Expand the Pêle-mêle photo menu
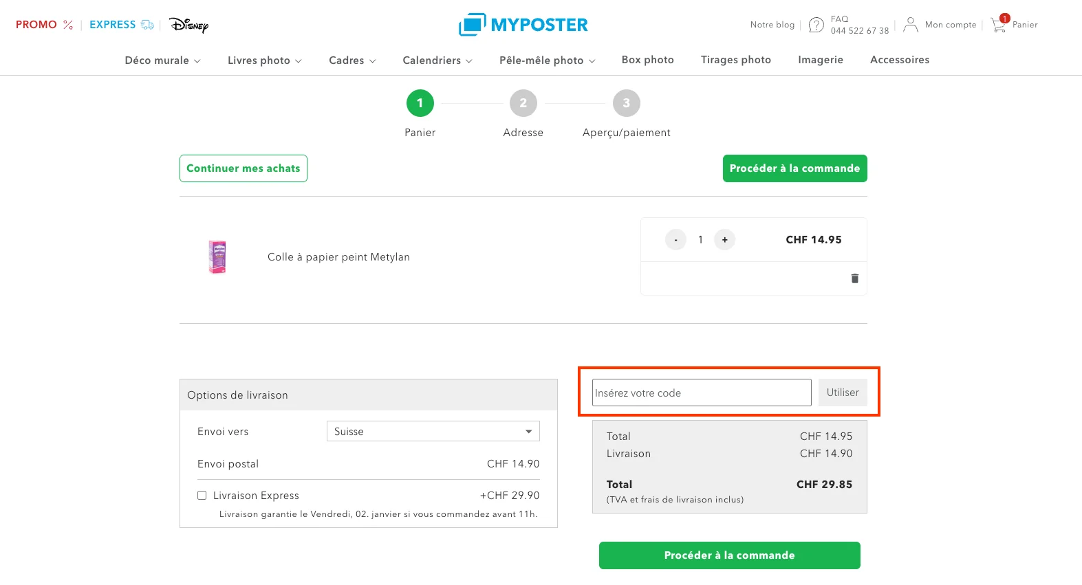Screen dimensions: 1082x585 click(548, 60)
